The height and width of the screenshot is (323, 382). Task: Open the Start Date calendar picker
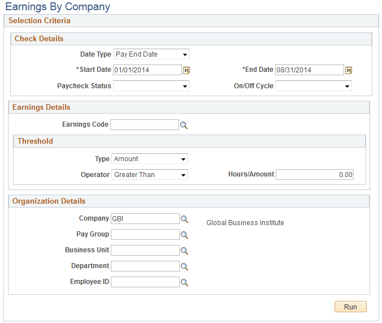point(186,70)
